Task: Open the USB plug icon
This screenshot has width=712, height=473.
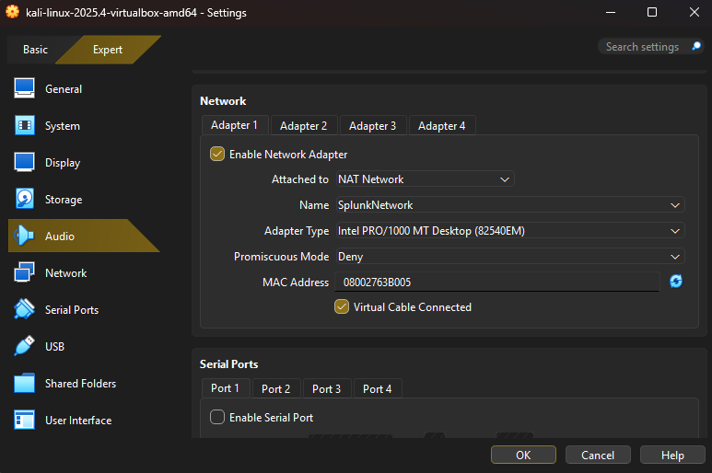Action: pyautogui.click(x=24, y=346)
